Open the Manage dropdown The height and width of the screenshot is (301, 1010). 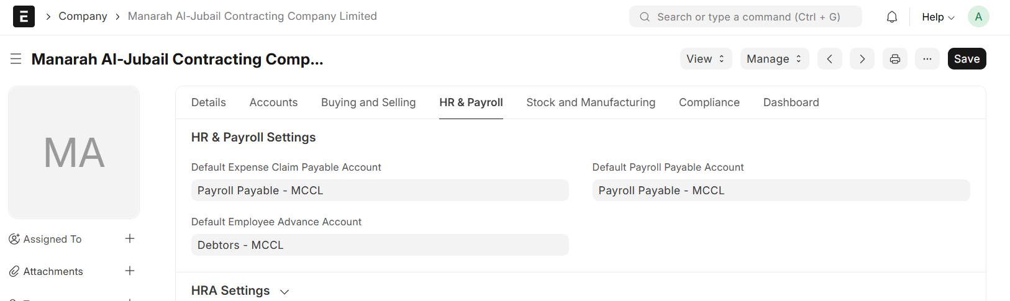[774, 59]
